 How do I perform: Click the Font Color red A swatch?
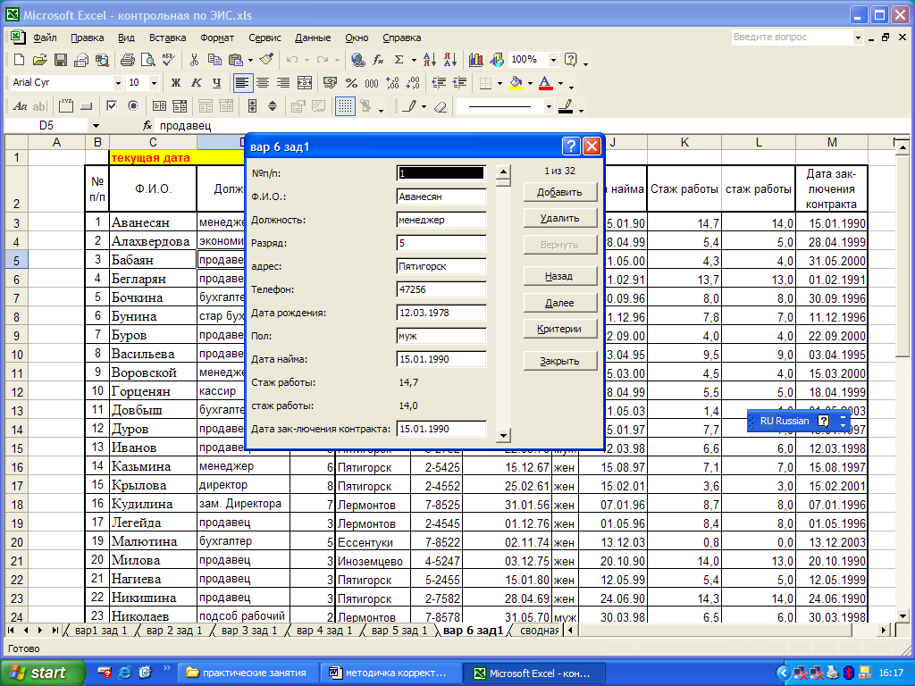(x=546, y=83)
